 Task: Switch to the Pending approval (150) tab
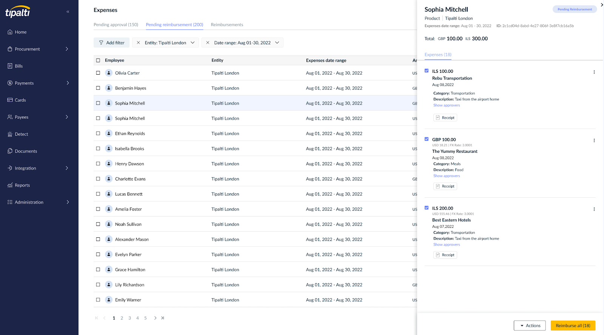tap(116, 25)
